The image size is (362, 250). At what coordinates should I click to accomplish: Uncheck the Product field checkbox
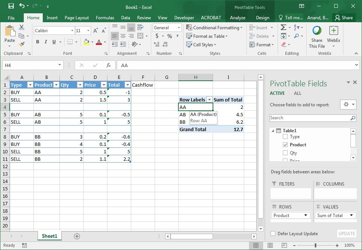click(x=285, y=145)
